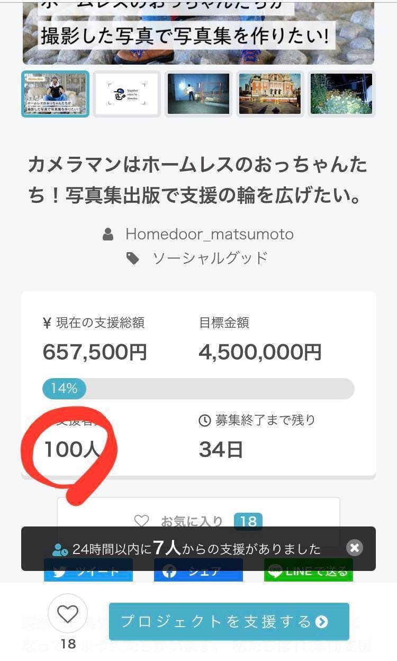
Task: Click the tag icon beside ソーシャルグッド
Action: [x=132, y=258]
